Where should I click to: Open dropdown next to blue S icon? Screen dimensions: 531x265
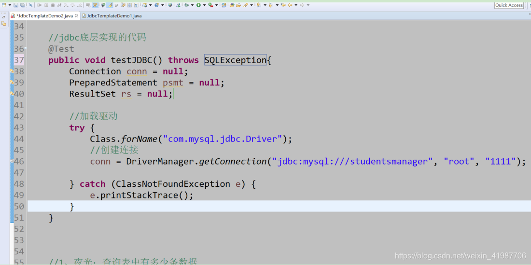tap(163, 5)
